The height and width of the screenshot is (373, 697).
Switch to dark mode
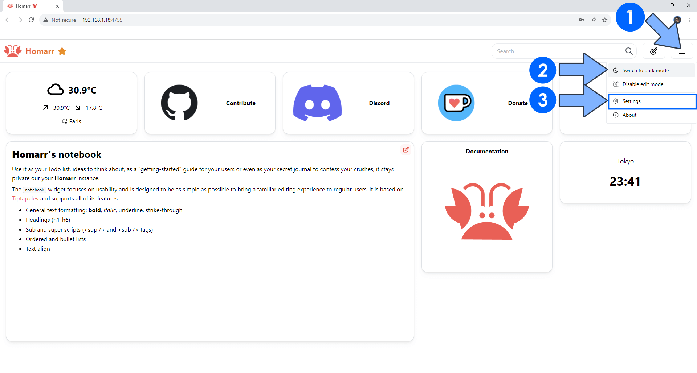point(652,70)
